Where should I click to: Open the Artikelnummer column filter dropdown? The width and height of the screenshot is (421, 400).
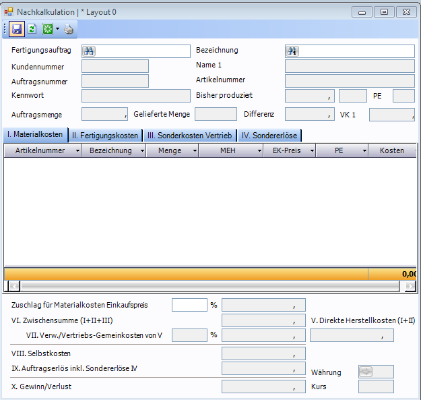point(75,151)
